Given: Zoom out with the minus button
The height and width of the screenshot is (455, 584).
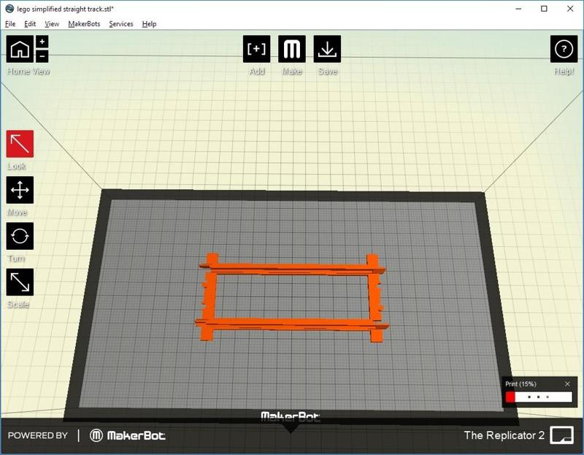Looking at the screenshot, I should click(42, 56).
